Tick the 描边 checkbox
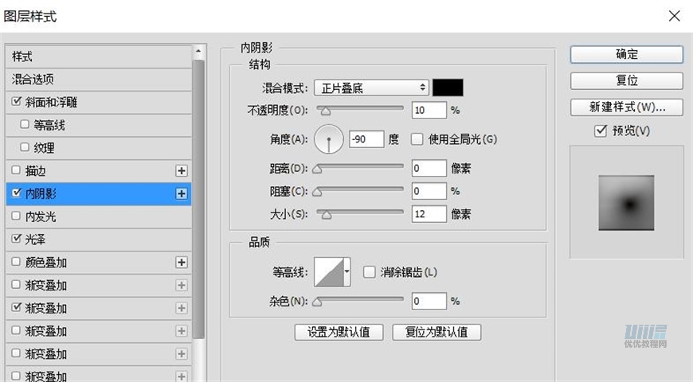The width and height of the screenshot is (693, 382). (x=17, y=170)
